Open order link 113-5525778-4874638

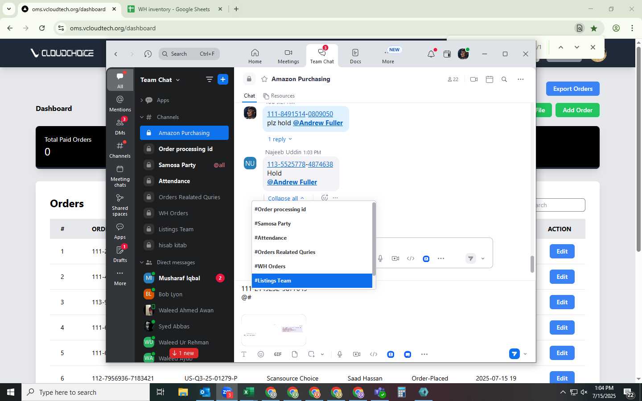pos(300,164)
